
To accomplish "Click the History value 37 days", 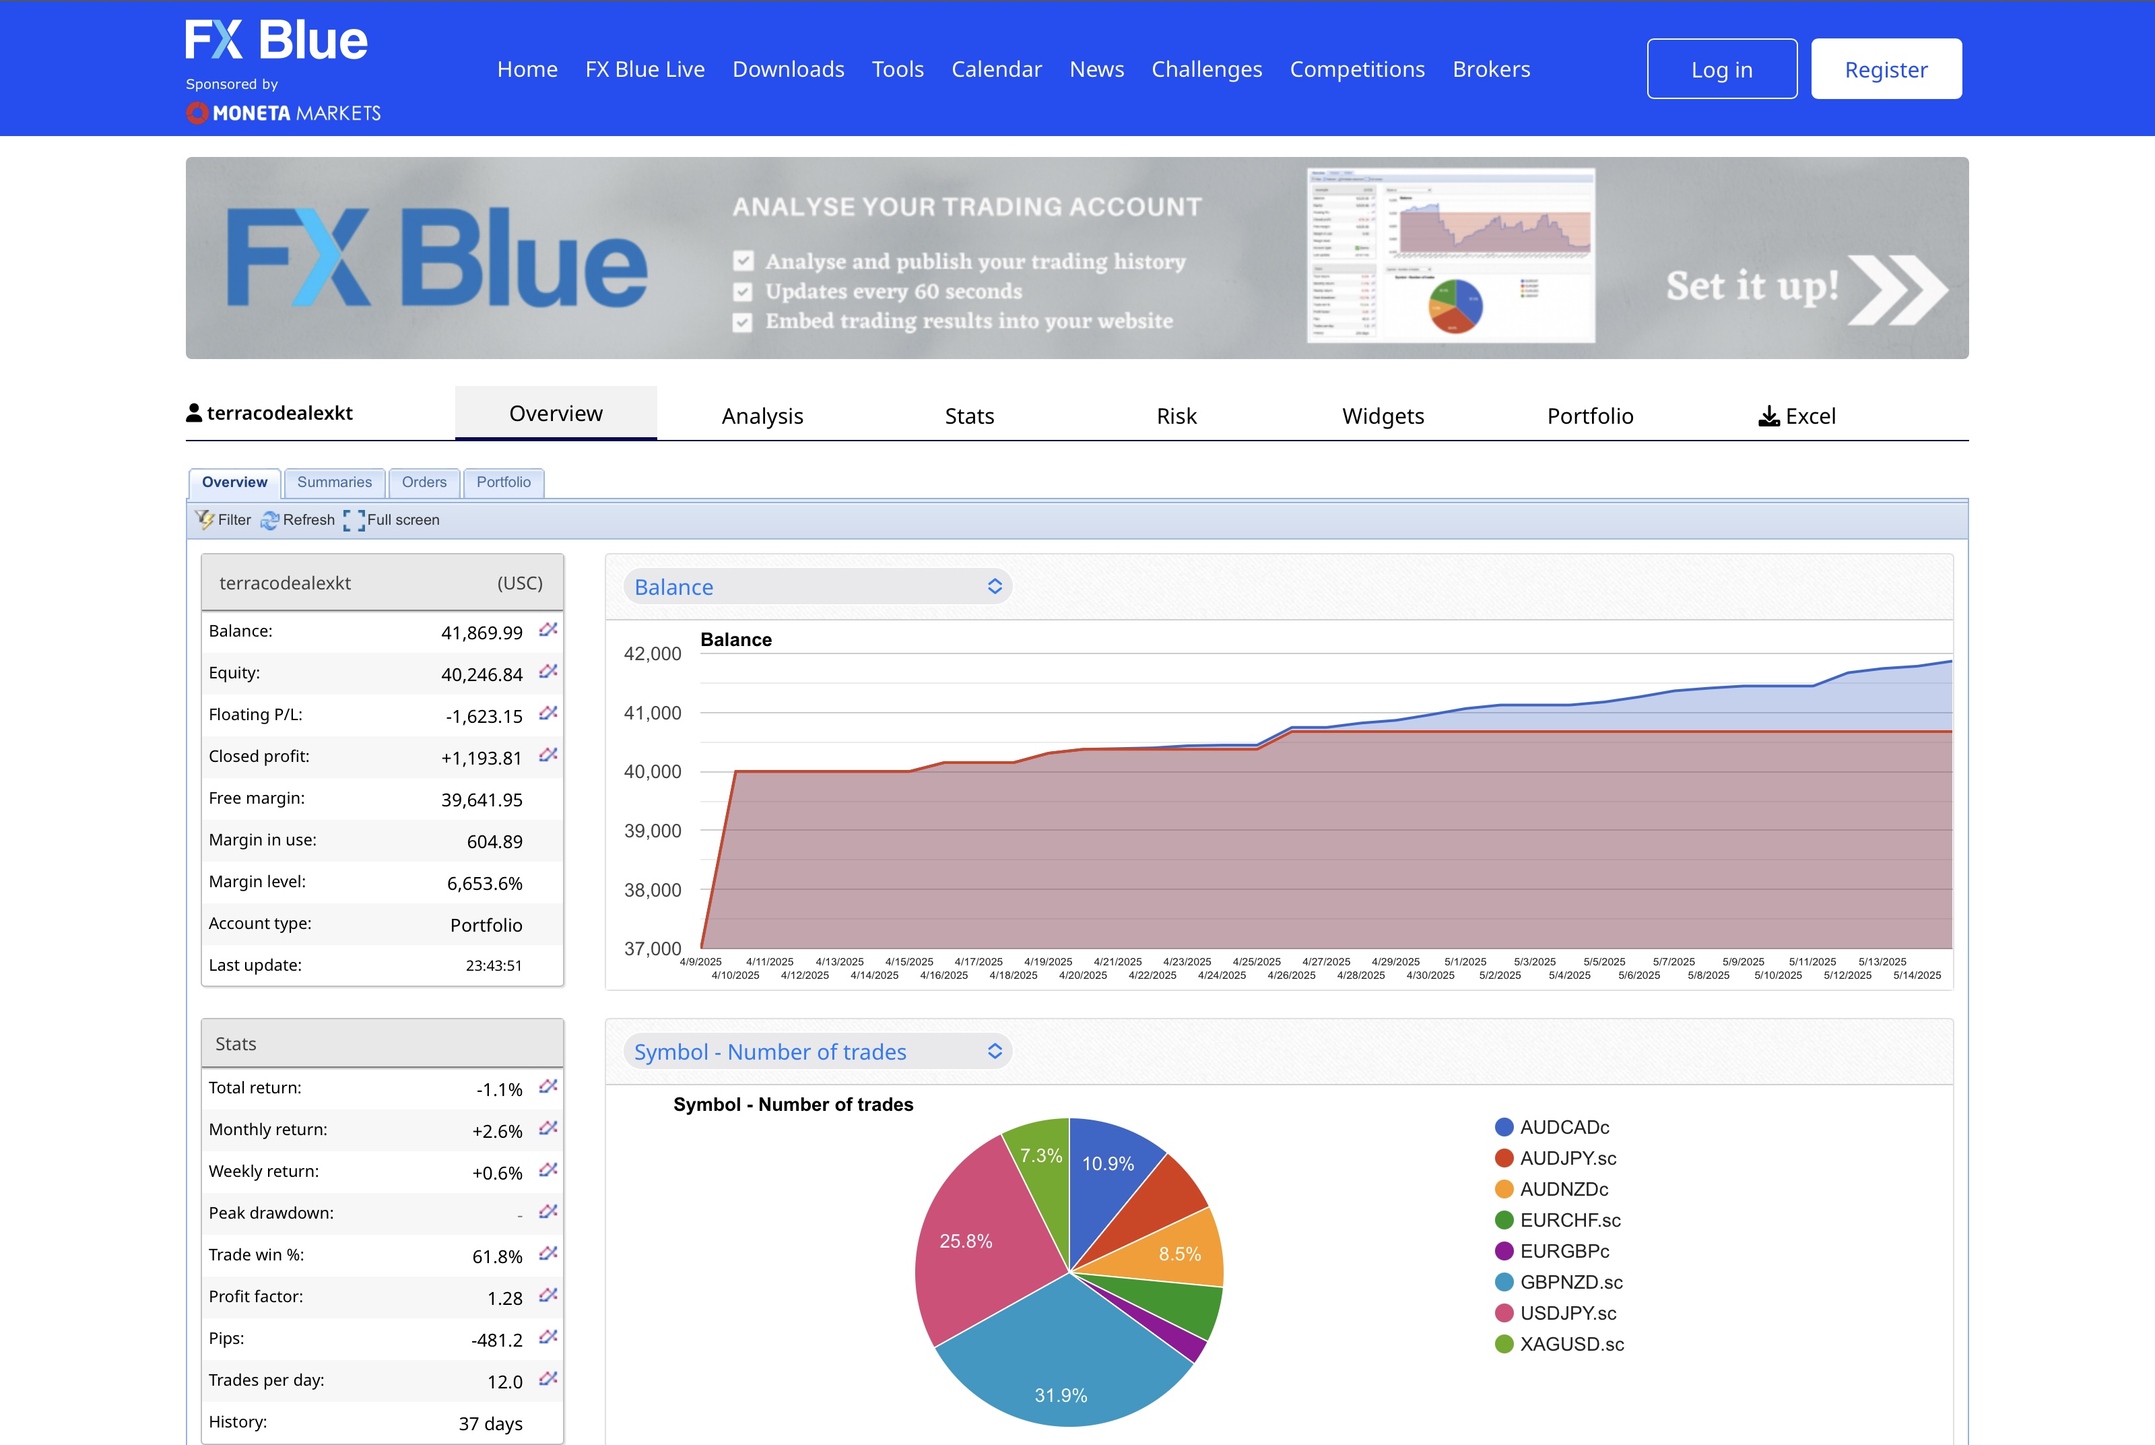I will [490, 1424].
